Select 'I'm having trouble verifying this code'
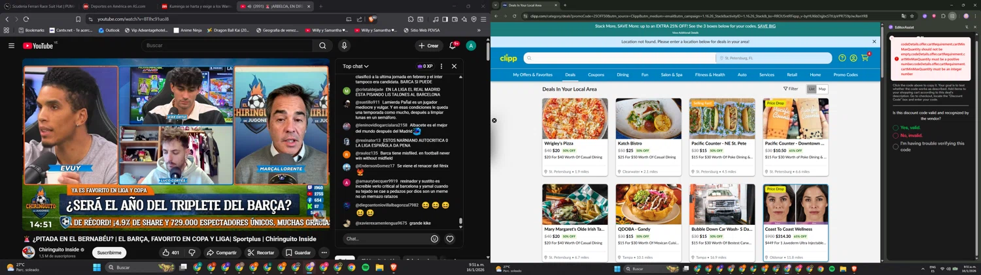The image size is (981, 275). click(896, 146)
